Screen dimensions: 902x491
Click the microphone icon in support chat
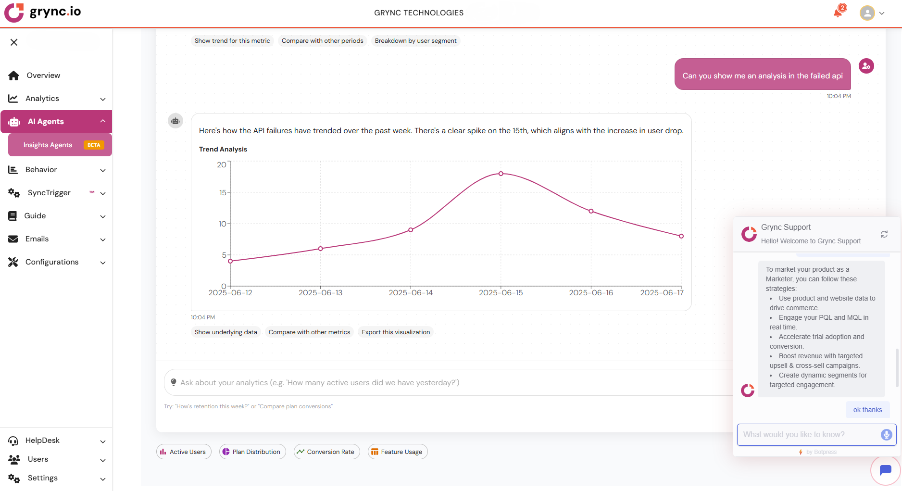[886, 435]
